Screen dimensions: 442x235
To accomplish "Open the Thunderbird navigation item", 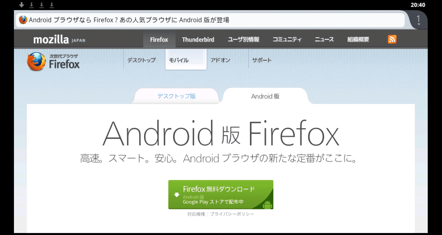I will pyautogui.click(x=198, y=40).
